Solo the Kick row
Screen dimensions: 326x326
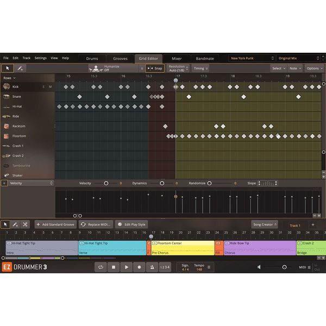point(43,87)
